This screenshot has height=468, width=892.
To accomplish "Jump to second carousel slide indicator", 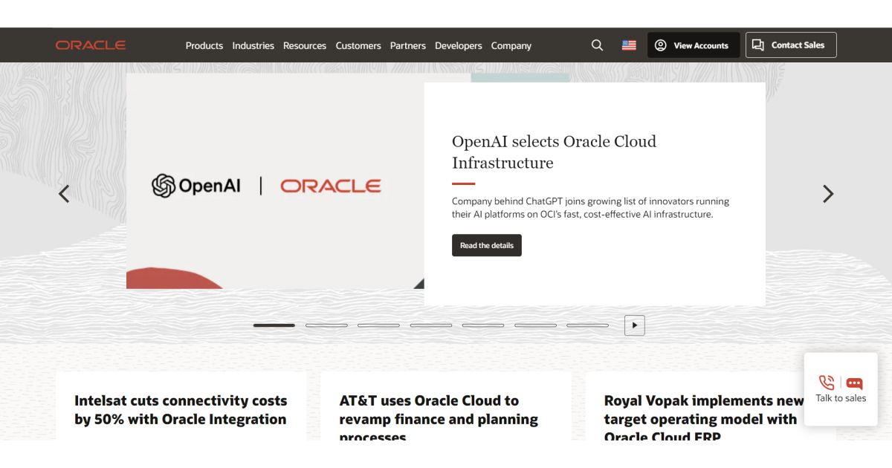I will pos(326,325).
